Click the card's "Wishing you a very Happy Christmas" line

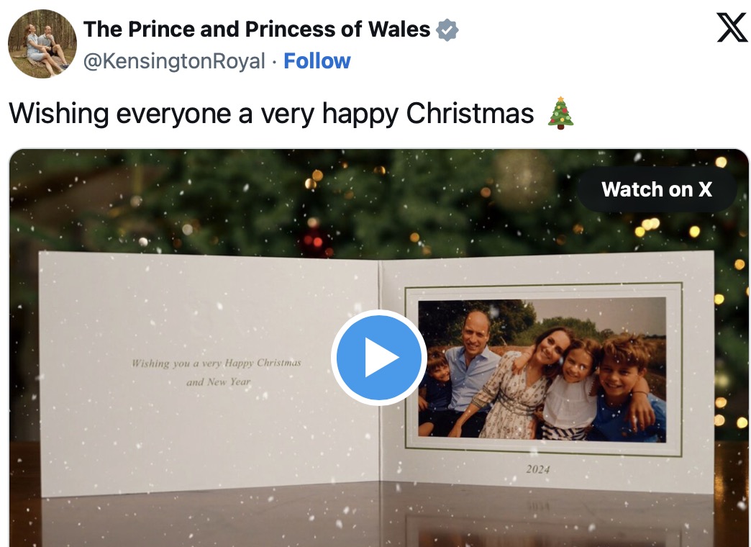tap(216, 363)
